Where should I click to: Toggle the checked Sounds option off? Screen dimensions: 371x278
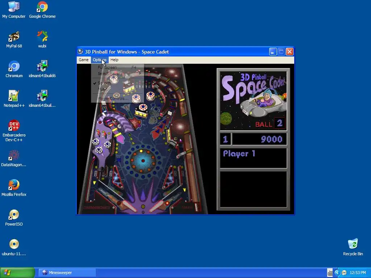point(118,83)
